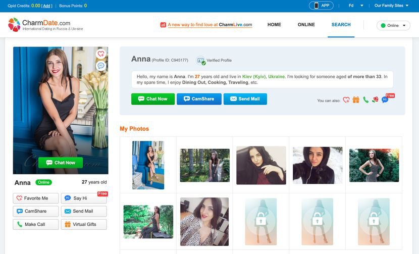The width and height of the screenshot is (419, 254).
Task: Click the gift box icon beside 'You can also'
Action: [x=356, y=100]
